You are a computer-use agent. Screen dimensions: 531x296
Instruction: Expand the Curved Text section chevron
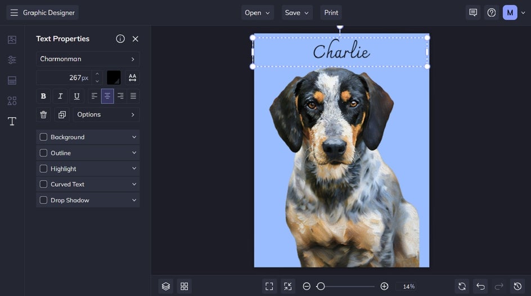point(134,184)
